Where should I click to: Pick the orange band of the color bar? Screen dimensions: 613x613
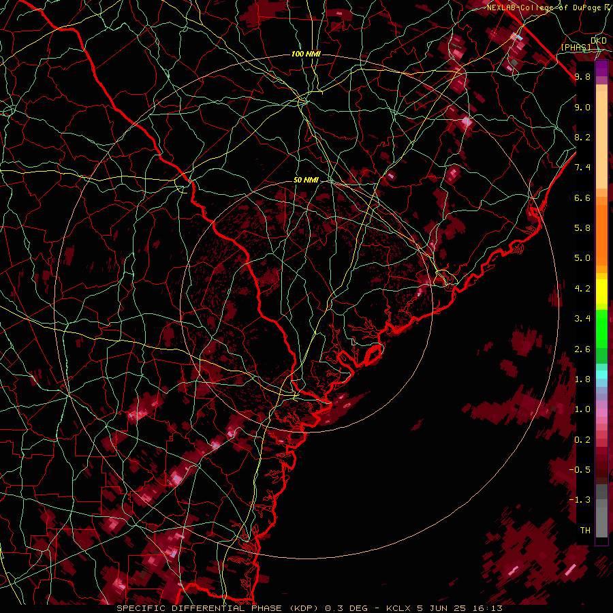coord(601,234)
